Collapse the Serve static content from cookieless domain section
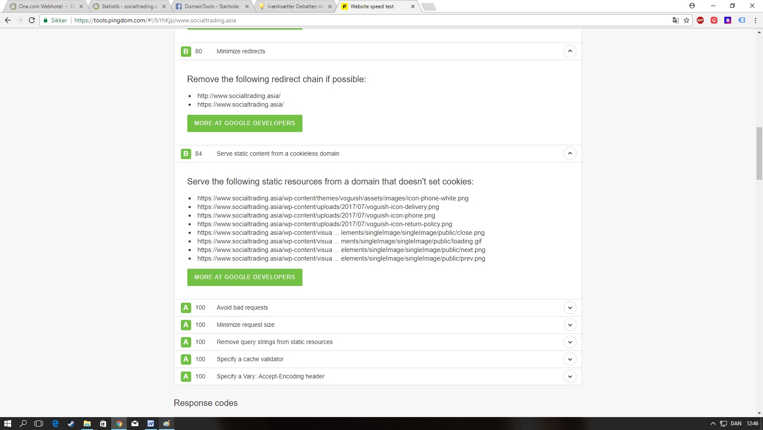 coord(570,154)
